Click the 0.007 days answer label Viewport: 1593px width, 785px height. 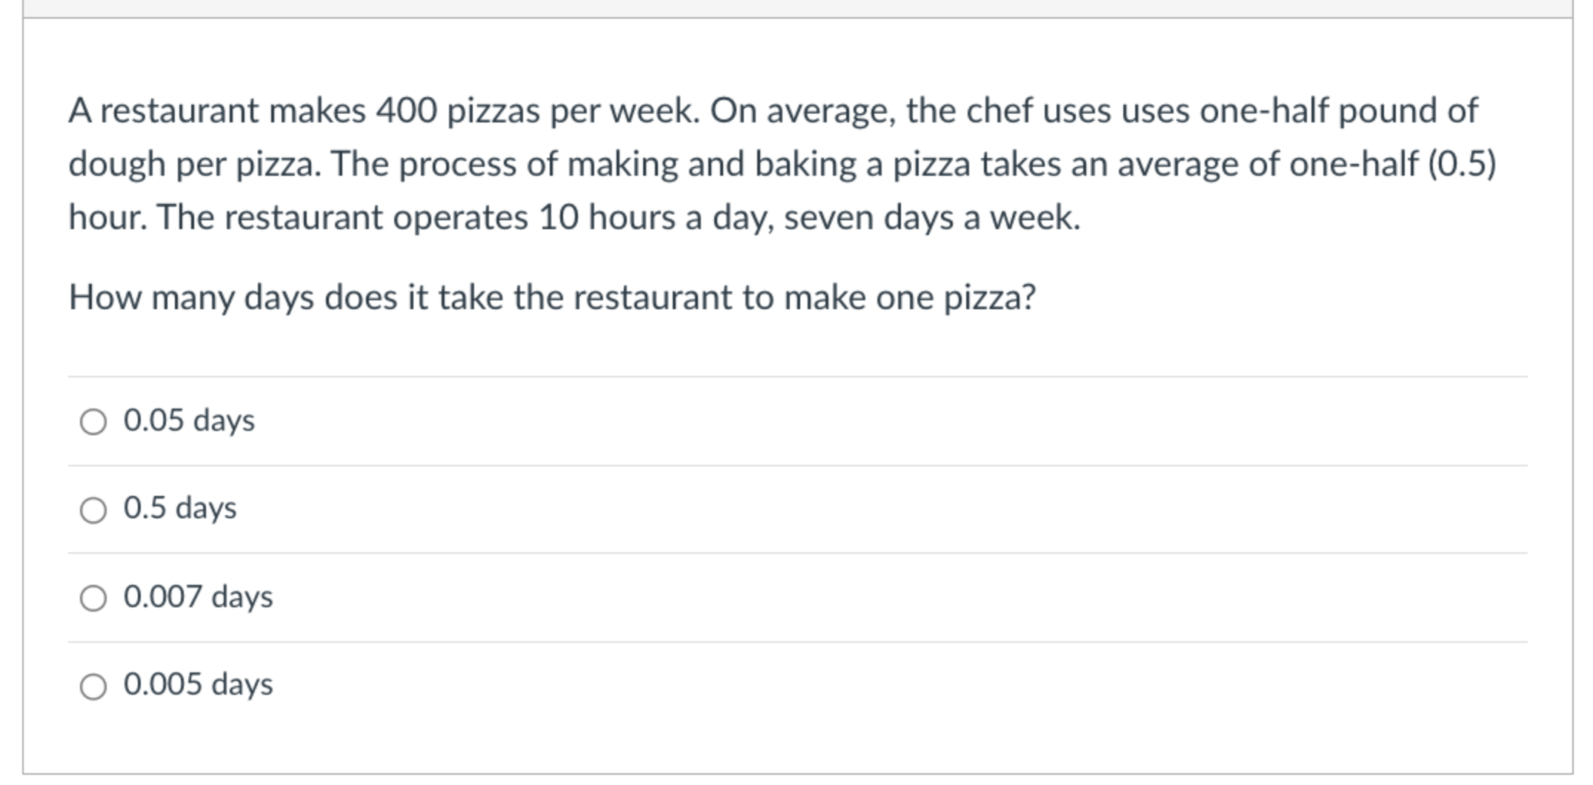click(197, 599)
